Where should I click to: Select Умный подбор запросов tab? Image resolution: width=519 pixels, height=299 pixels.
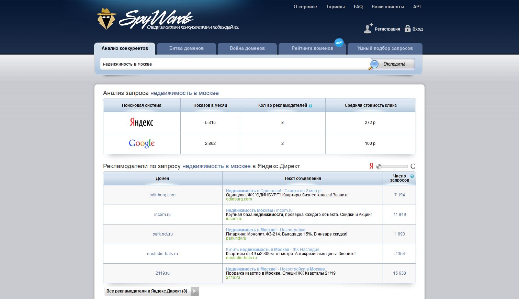pos(385,48)
